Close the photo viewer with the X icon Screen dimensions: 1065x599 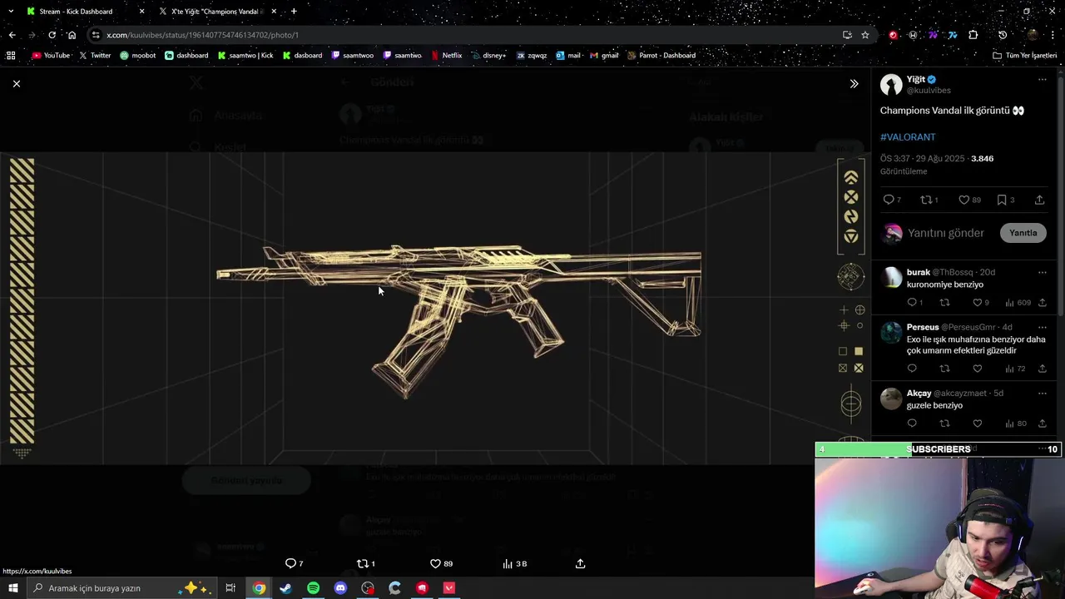pos(17,83)
